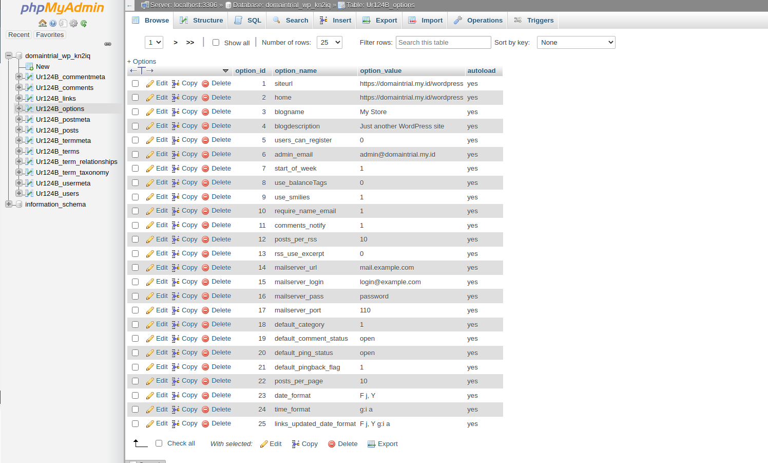Open the Operations tab
The image size is (768, 463).
[483, 20]
